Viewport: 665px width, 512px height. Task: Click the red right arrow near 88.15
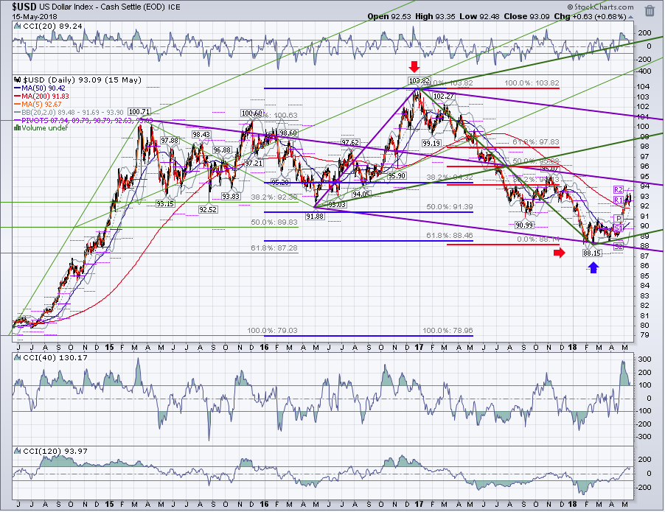(x=560, y=253)
